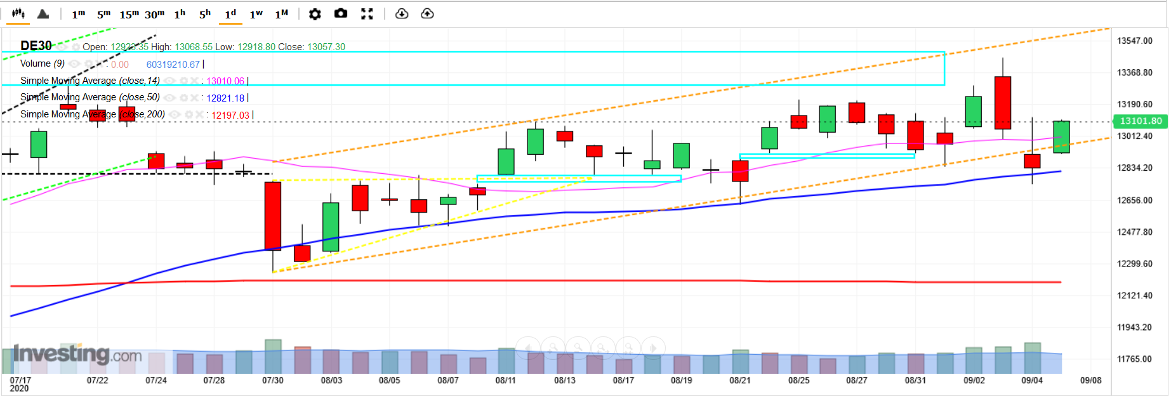Switch to the area chart type icon
This screenshot has height=396, width=1171.
pos(43,13)
